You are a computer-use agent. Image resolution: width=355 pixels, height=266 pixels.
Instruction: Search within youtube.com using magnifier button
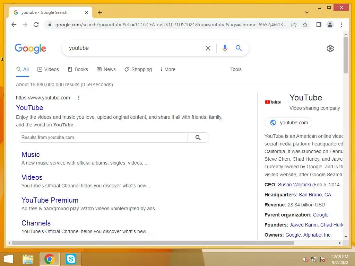198,138
